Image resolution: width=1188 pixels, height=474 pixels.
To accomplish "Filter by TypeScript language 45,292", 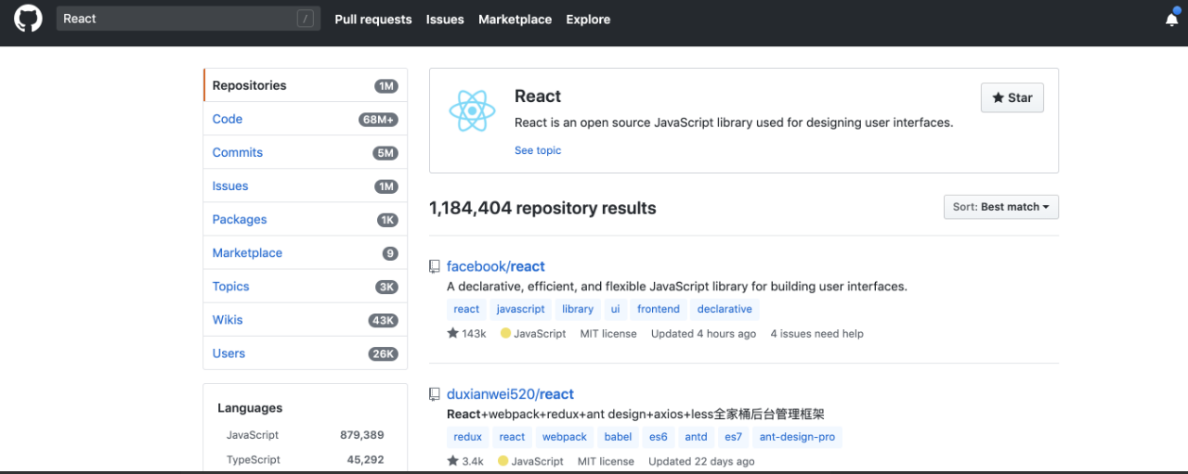I will click(305, 459).
